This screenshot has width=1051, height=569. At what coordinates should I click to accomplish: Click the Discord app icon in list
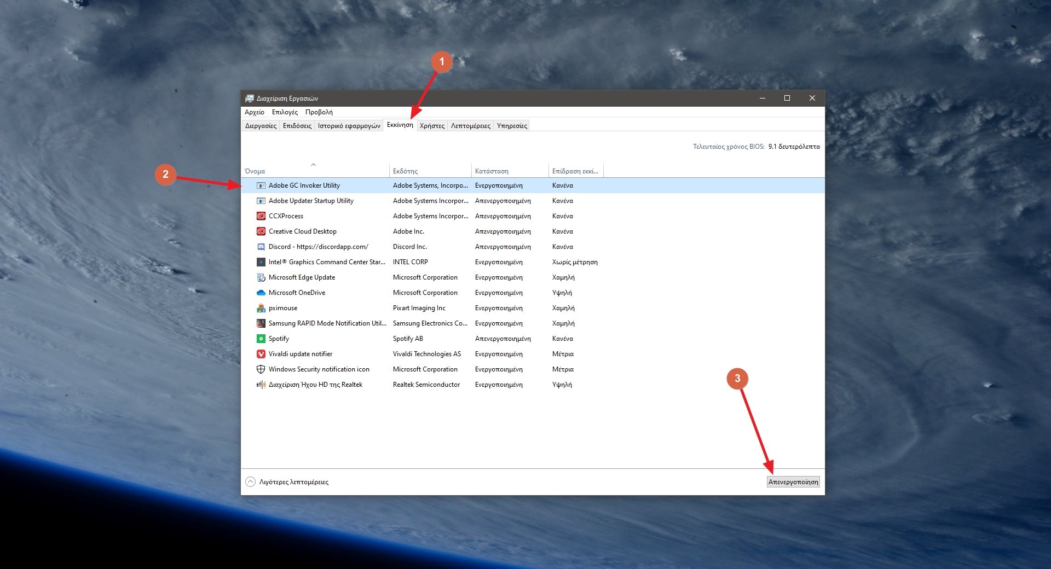coord(261,247)
